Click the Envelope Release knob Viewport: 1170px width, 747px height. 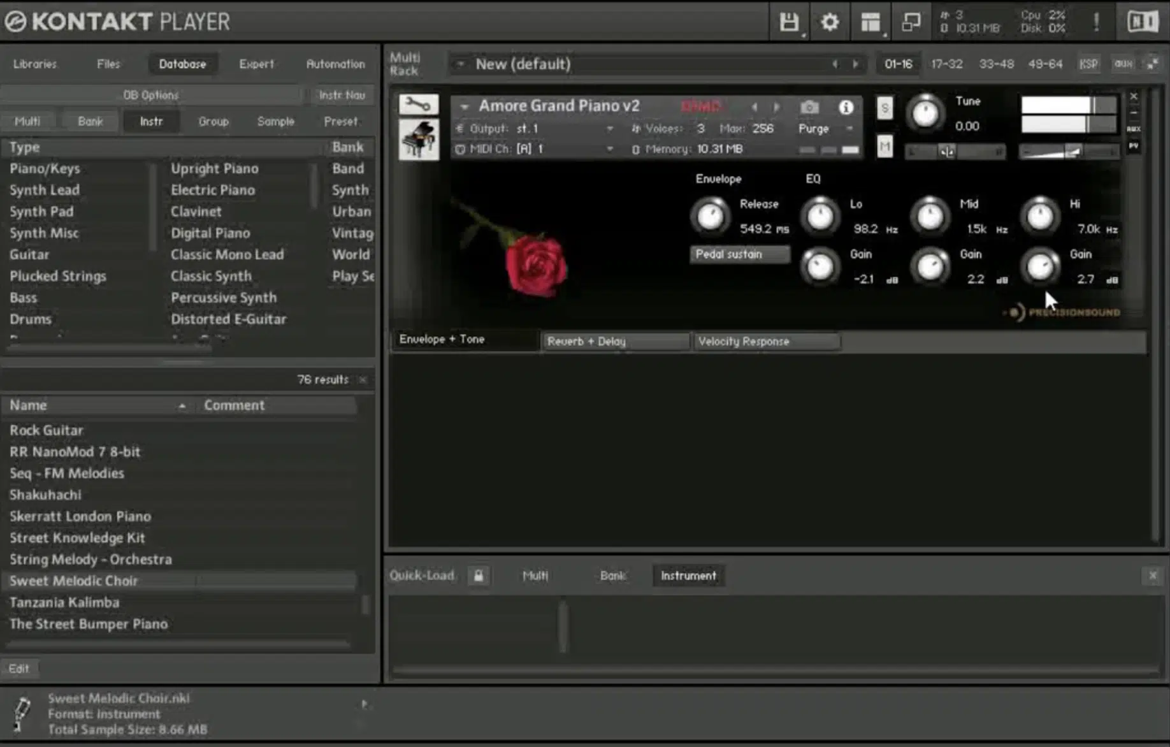[710, 216]
